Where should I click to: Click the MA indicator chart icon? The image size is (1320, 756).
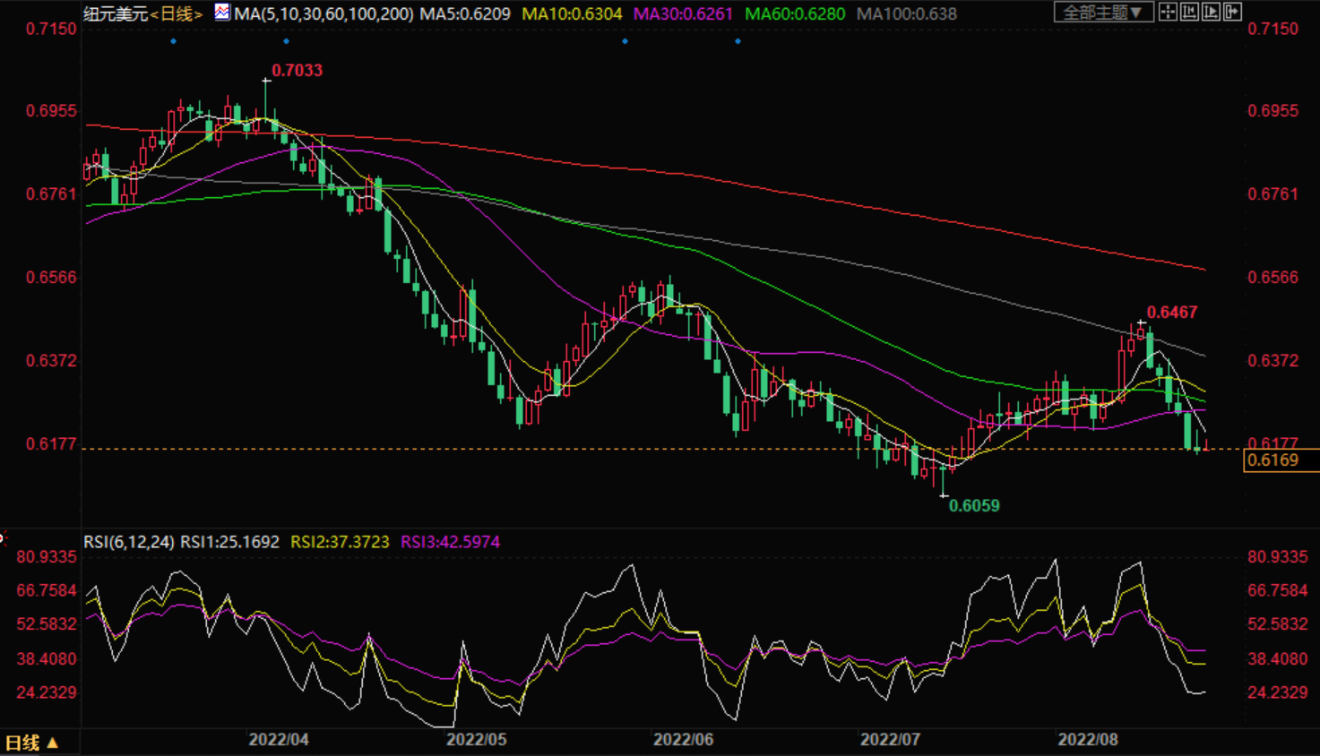click(x=221, y=13)
